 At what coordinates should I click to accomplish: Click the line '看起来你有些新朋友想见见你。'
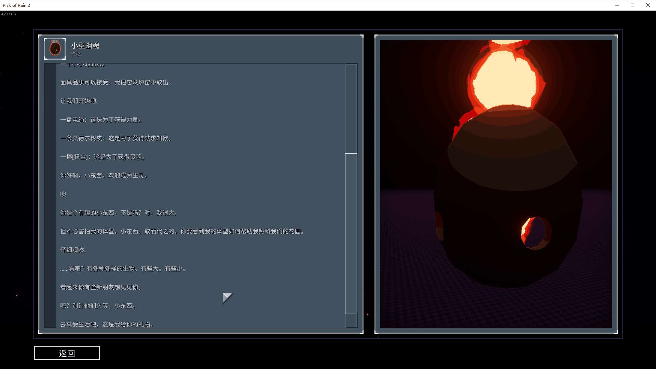(x=101, y=287)
